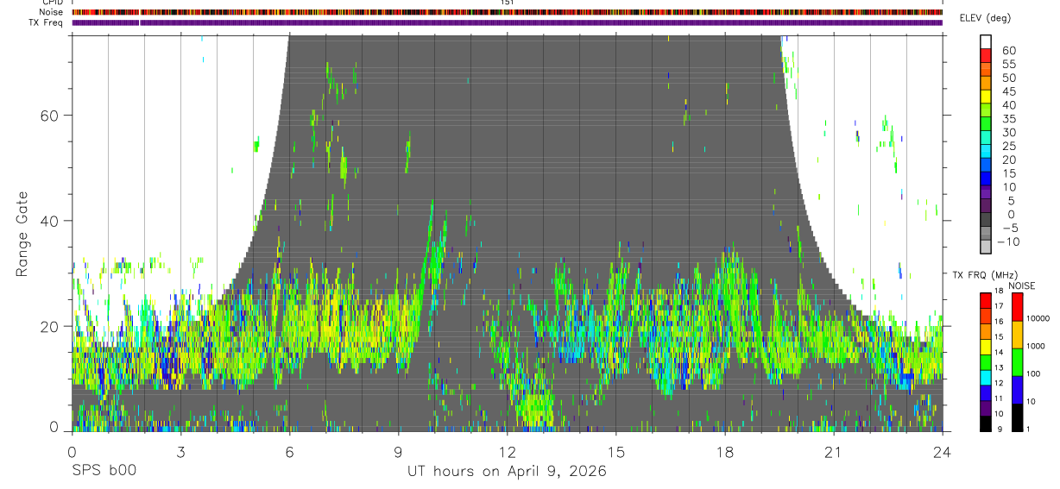This screenshot has height=489, width=1060.
Task: Click the red segment of the ELEV colorbar
Action: pyautogui.click(x=986, y=55)
